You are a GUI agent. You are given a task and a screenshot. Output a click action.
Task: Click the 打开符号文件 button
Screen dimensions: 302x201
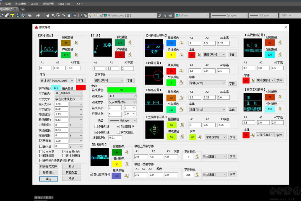click(49, 166)
